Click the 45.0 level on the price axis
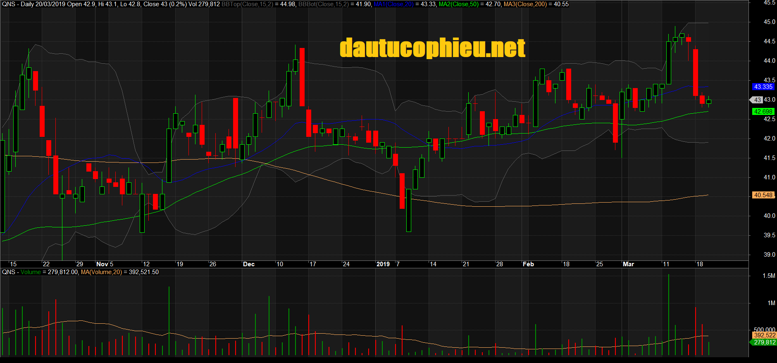Viewport: 777px width, 363px height. tap(769, 22)
